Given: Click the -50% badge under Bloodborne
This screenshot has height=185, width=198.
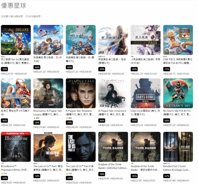Looking at the screenshot, I should 4,178.
